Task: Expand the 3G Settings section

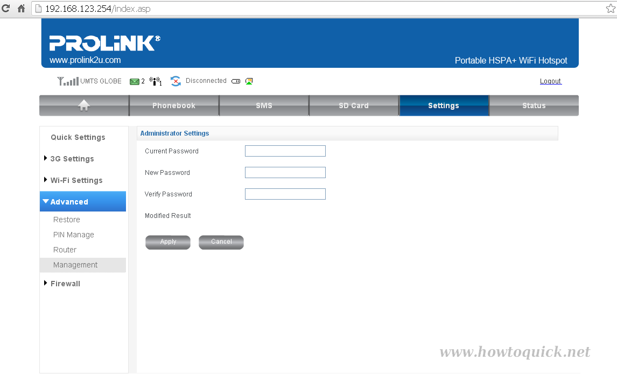Action: tap(71, 159)
